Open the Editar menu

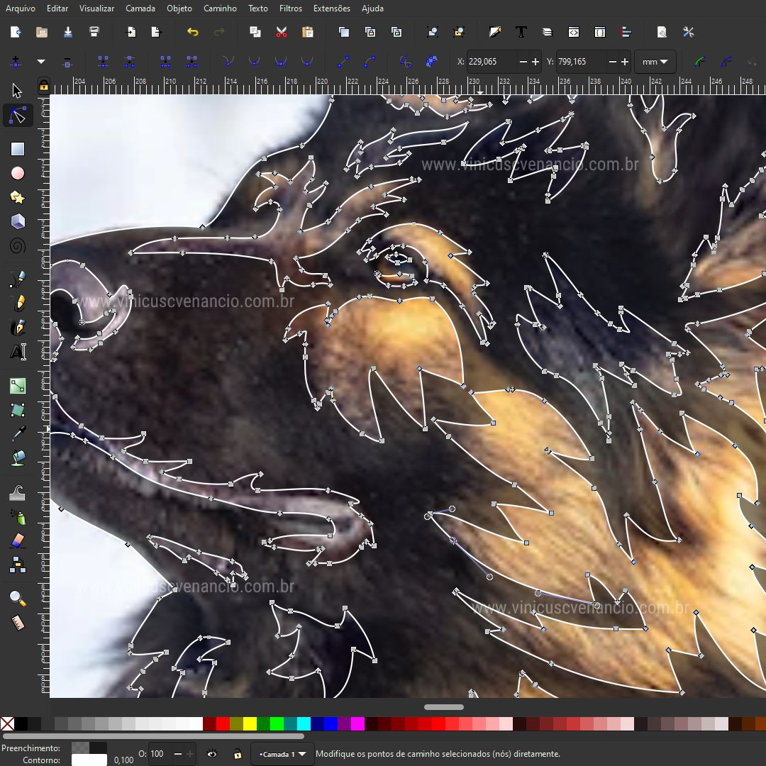(57, 9)
